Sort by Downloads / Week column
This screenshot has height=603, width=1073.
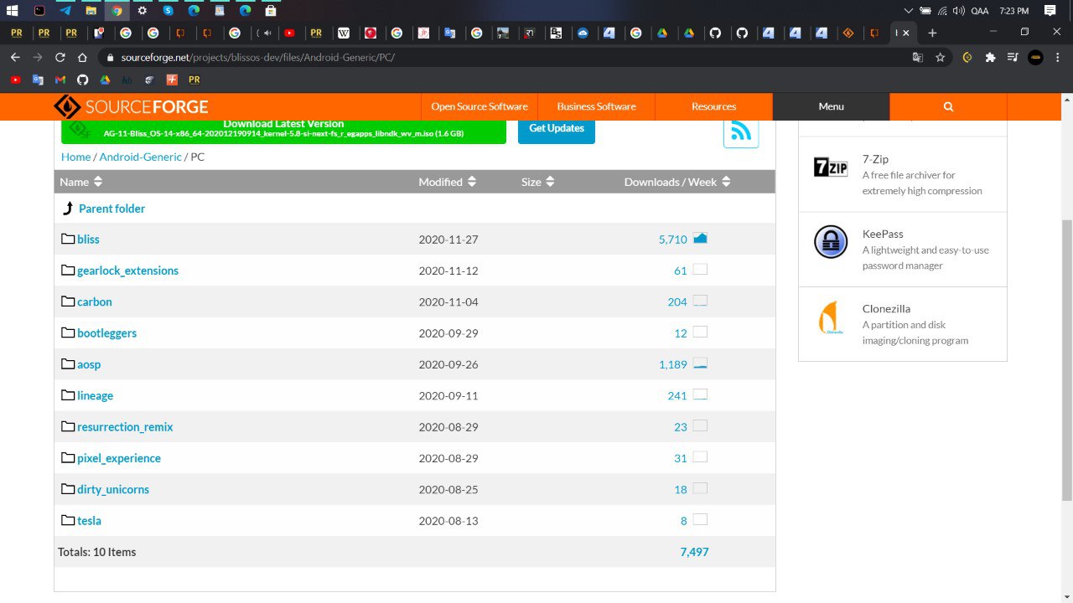677,182
